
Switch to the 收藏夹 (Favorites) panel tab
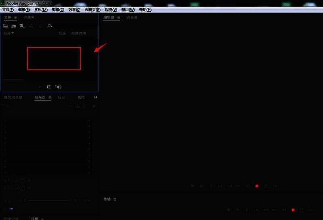click(29, 18)
